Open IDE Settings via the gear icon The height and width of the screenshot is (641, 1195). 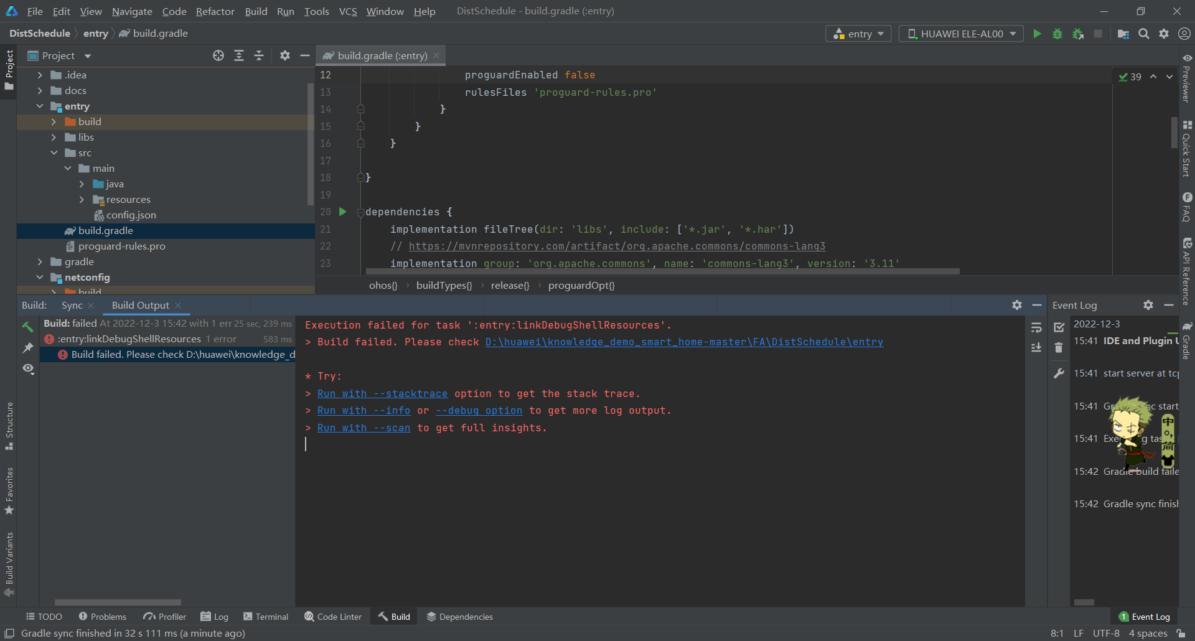point(1164,34)
